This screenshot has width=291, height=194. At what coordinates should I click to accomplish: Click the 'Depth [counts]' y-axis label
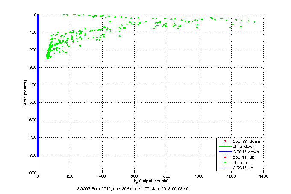point(25,94)
